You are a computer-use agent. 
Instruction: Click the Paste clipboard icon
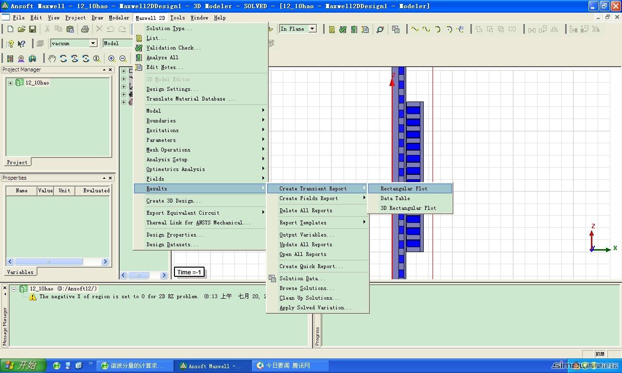pos(69,29)
